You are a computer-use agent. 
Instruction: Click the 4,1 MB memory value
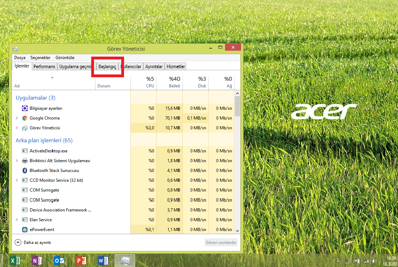174,171
